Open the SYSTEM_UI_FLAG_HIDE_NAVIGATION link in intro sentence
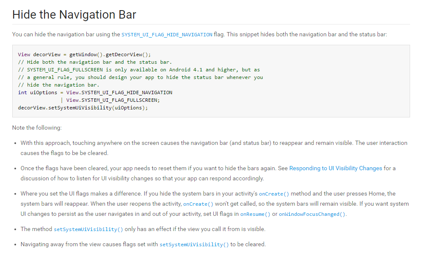 (x=167, y=35)
